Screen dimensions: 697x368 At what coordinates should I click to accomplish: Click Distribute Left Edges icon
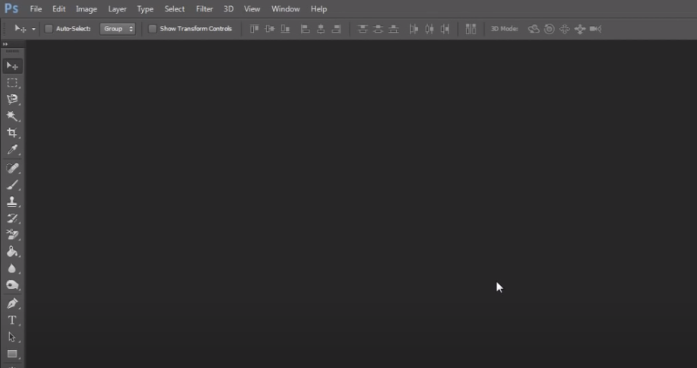413,29
